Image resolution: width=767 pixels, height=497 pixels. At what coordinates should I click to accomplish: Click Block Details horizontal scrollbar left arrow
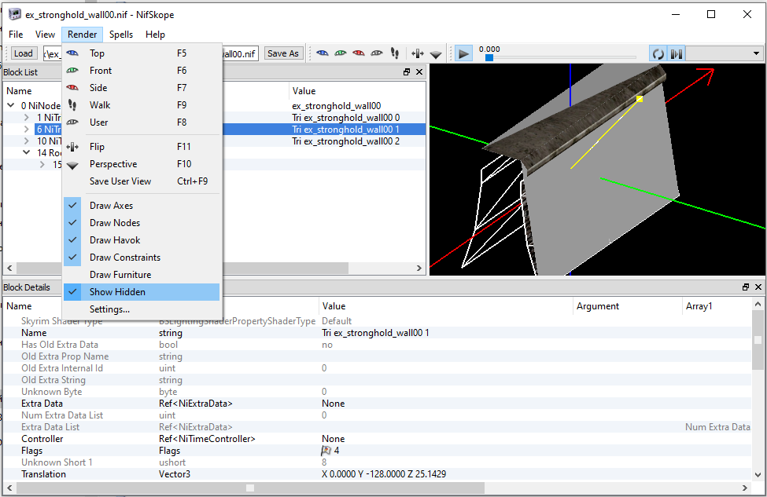tap(9, 488)
